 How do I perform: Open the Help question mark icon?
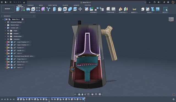click(168, 2)
